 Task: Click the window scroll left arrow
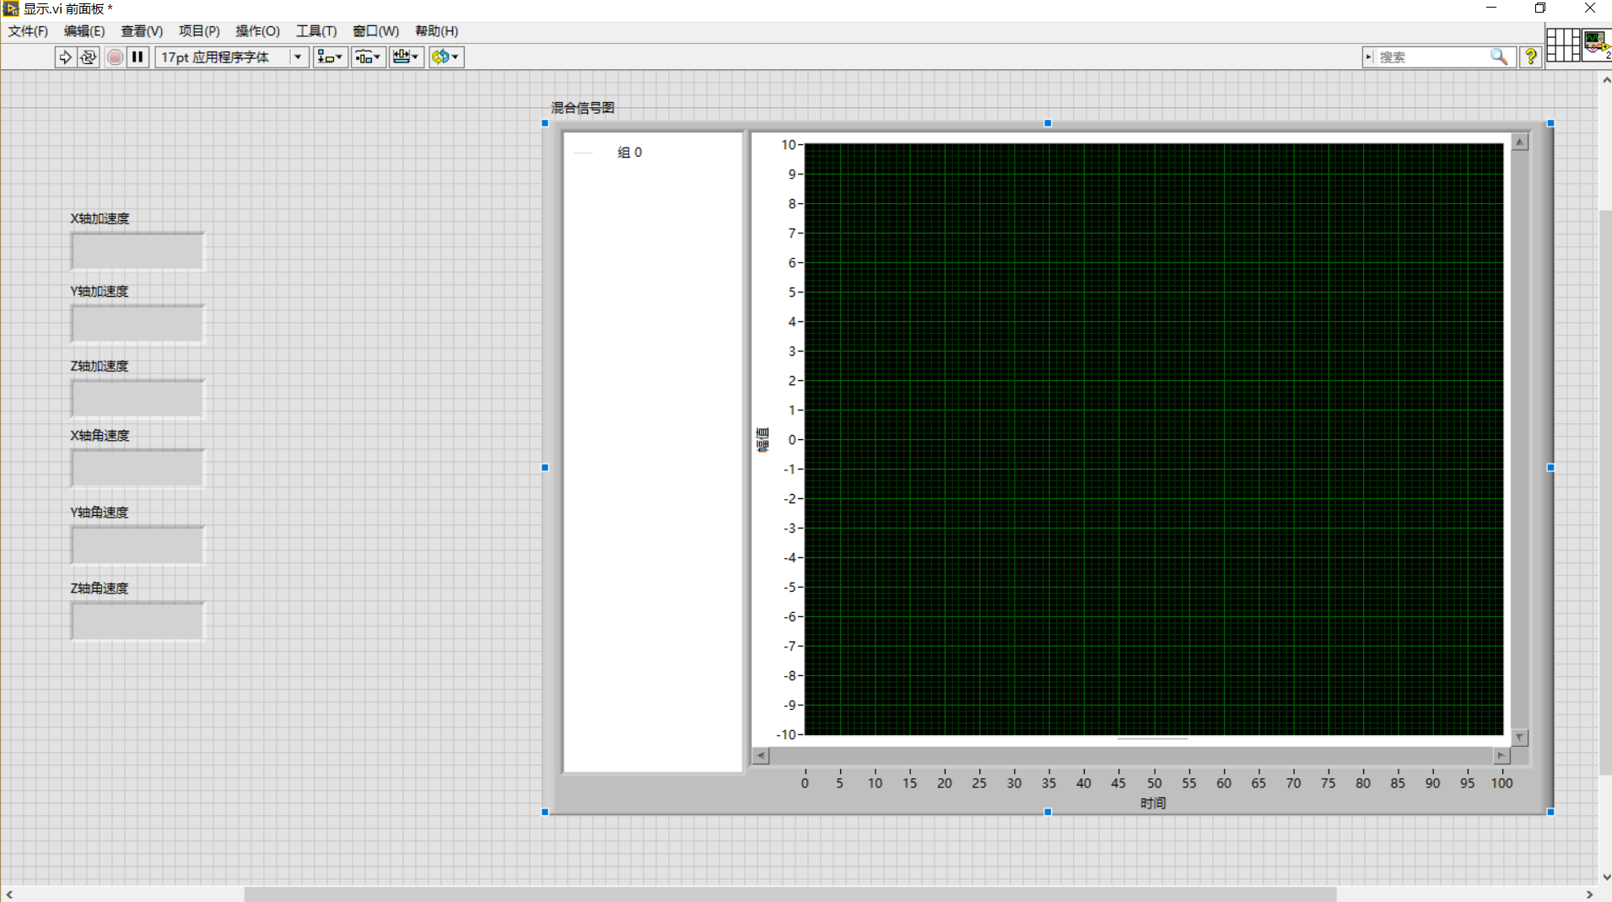click(x=8, y=894)
